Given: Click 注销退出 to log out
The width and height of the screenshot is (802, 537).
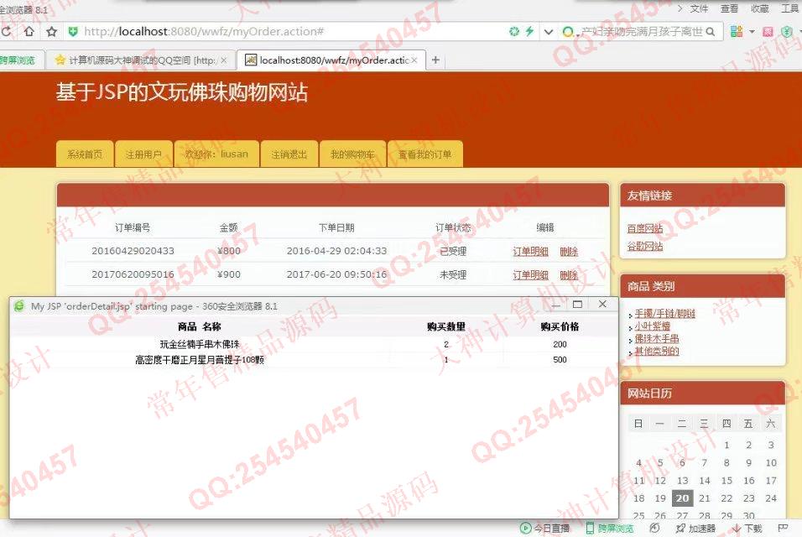Looking at the screenshot, I should 289,154.
